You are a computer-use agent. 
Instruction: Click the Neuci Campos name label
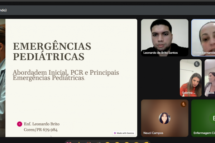153,133
